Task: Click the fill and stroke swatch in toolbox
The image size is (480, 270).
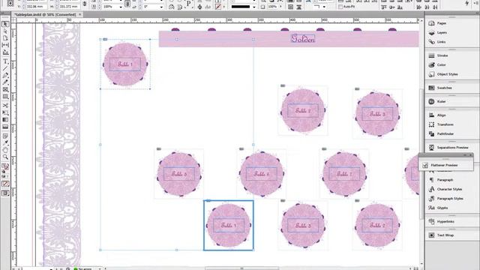Action: (5, 167)
